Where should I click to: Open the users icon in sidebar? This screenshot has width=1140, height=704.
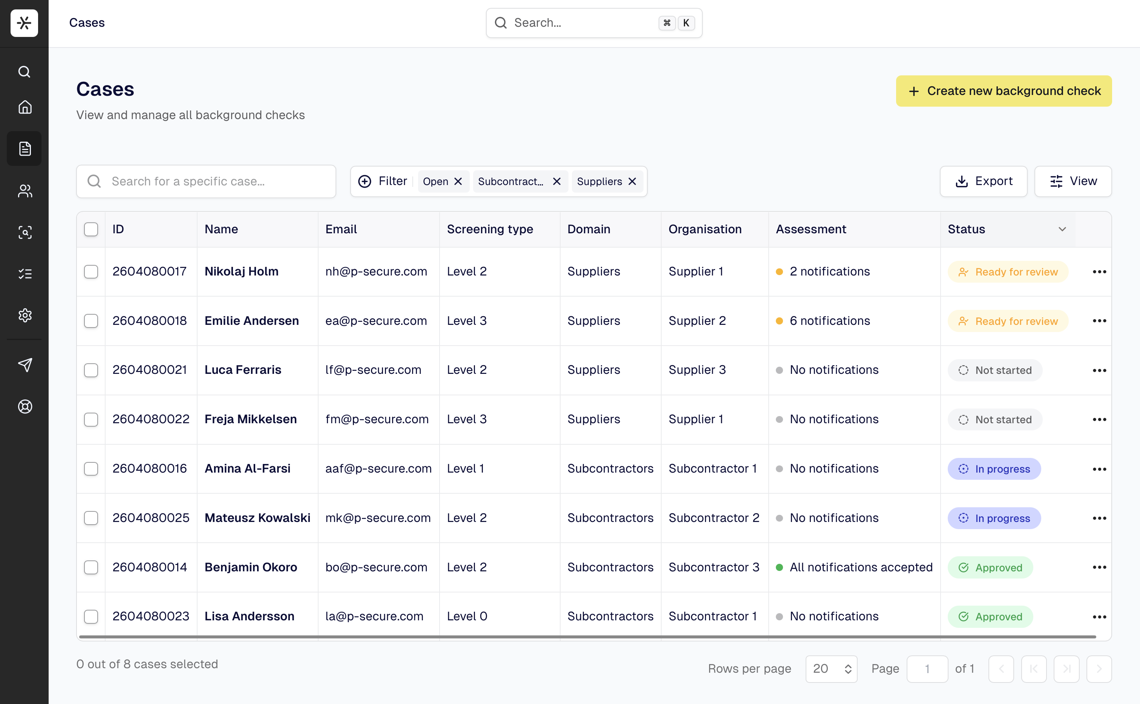tap(25, 190)
